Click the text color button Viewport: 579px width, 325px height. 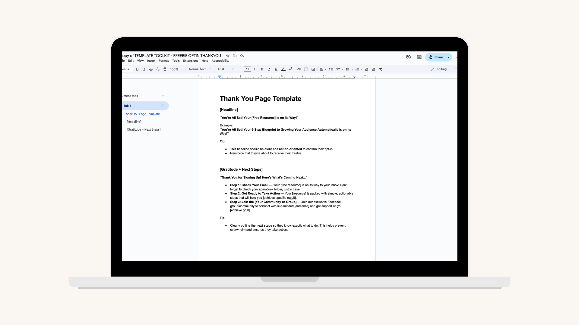pos(283,69)
